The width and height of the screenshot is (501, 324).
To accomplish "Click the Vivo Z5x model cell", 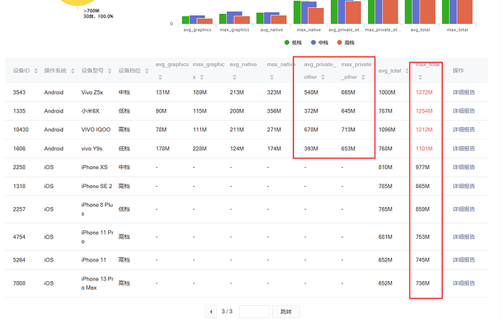I will coord(92,92).
